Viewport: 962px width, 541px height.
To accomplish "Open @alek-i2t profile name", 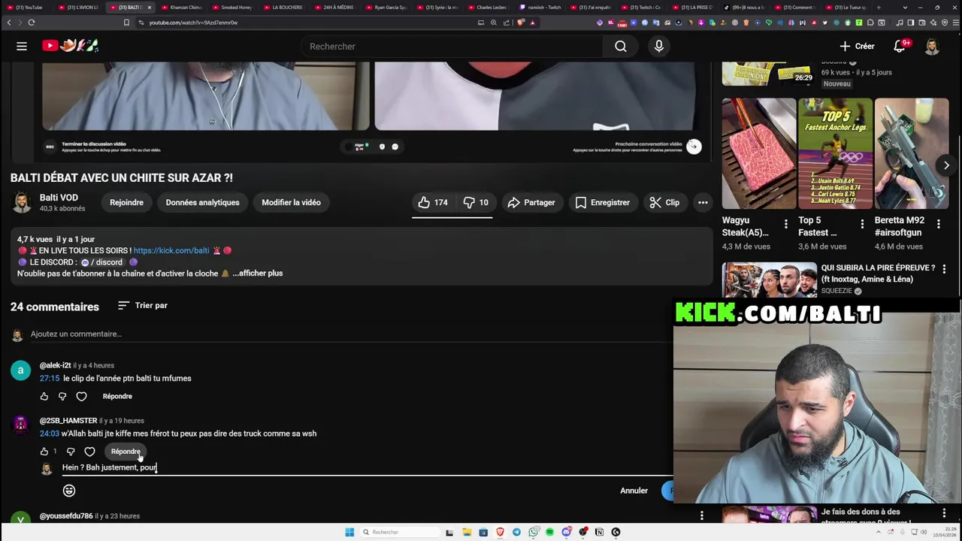I will (55, 365).
